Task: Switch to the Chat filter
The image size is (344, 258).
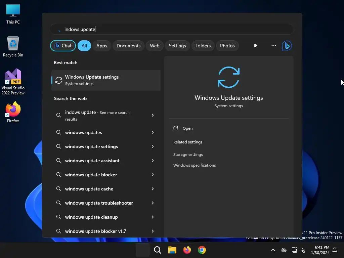Action: coord(63,46)
